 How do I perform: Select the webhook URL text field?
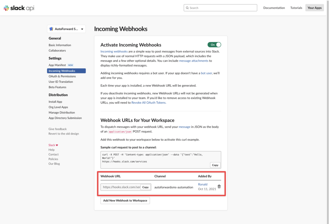121,187
